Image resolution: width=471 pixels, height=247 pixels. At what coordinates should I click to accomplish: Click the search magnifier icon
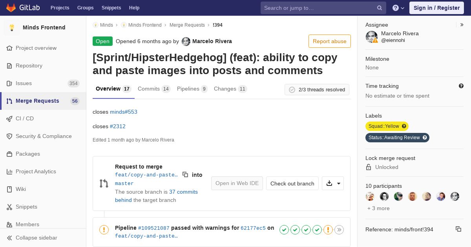tap(380, 8)
